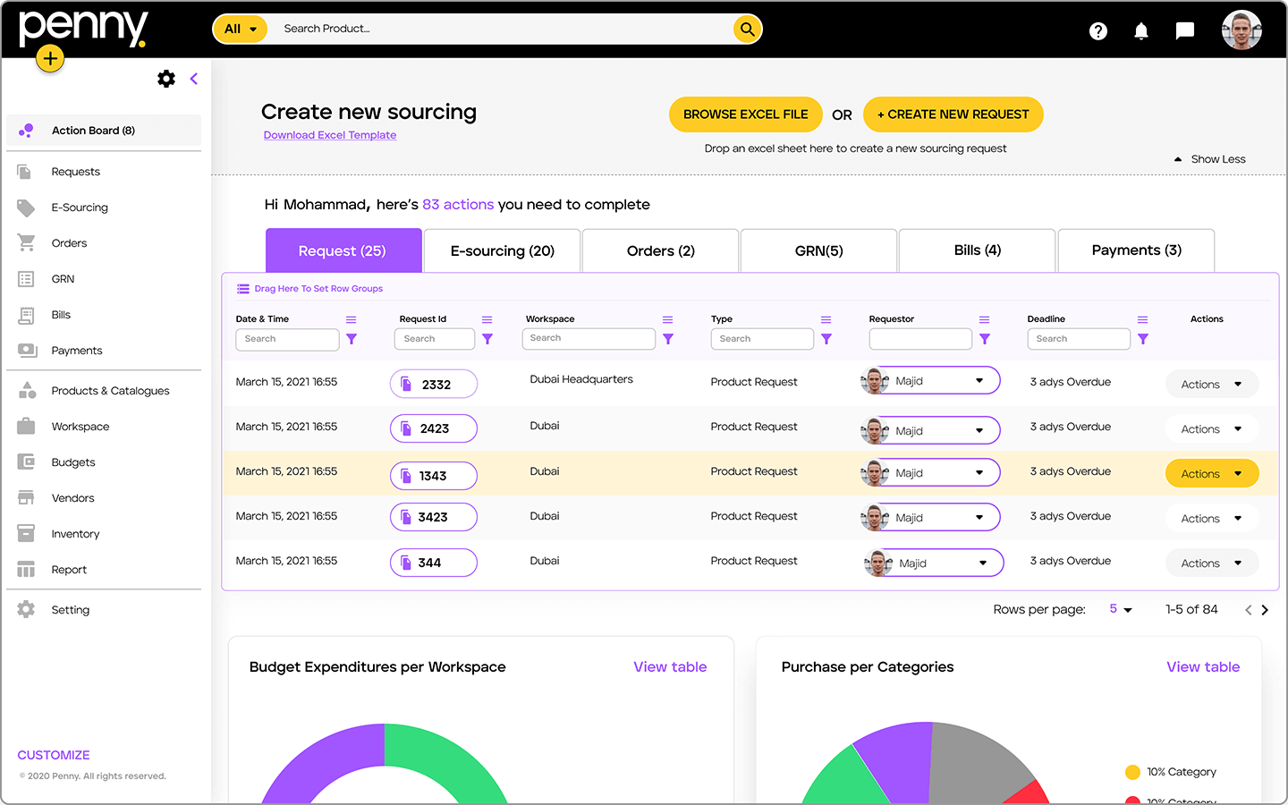1288x805 pixels.
Task: Filter the Date & Time column
Action: click(x=352, y=339)
